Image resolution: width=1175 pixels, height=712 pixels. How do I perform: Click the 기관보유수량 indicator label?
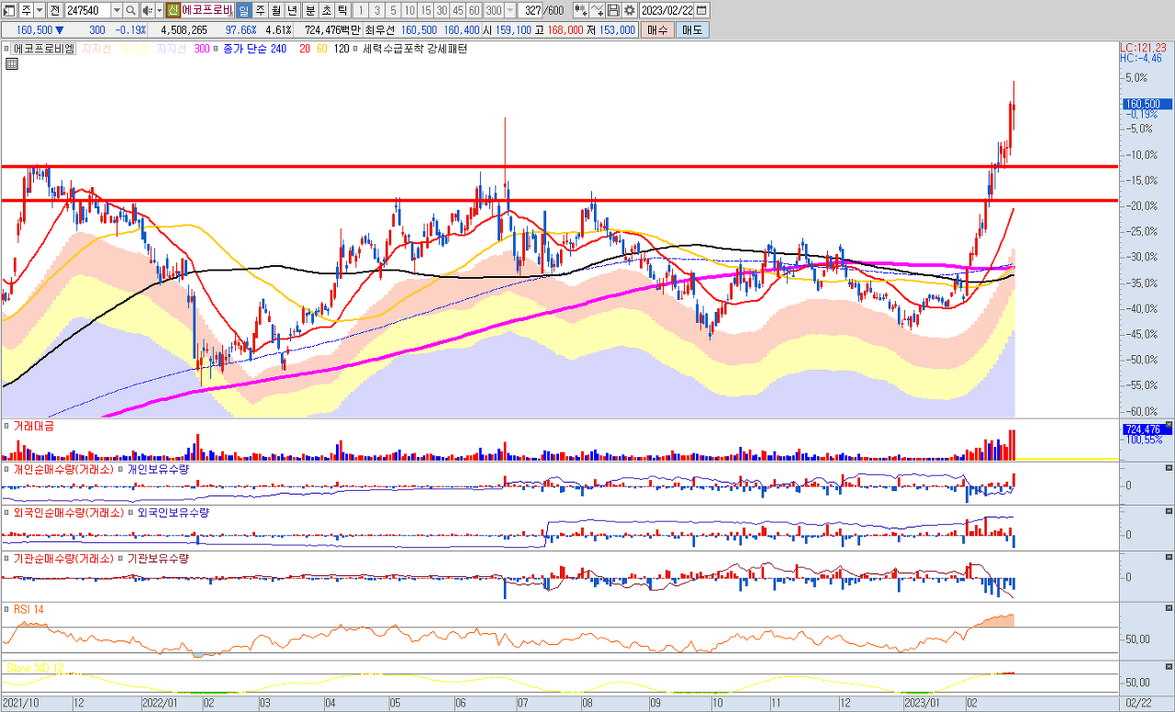click(158, 558)
